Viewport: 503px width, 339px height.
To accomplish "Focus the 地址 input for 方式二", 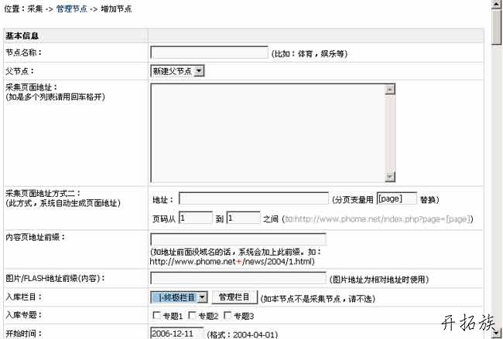I will [253, 198].
